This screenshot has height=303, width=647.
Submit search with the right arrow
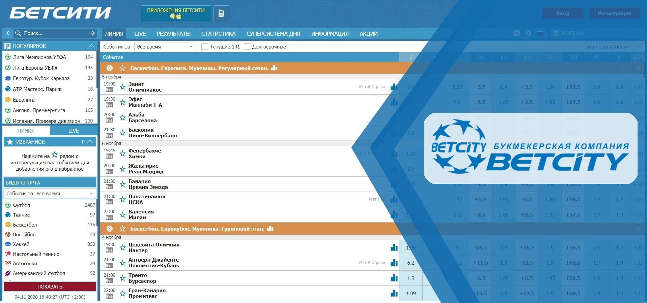pyautogui.click(x=92, y=33)
